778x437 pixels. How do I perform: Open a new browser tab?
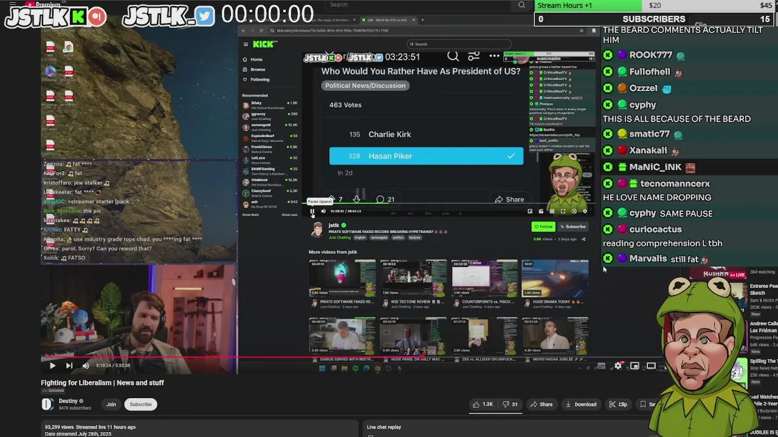423,20
